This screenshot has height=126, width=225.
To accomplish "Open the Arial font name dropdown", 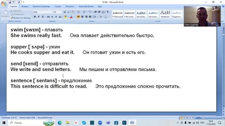I will pyautogui.click(x=52, y=12).
